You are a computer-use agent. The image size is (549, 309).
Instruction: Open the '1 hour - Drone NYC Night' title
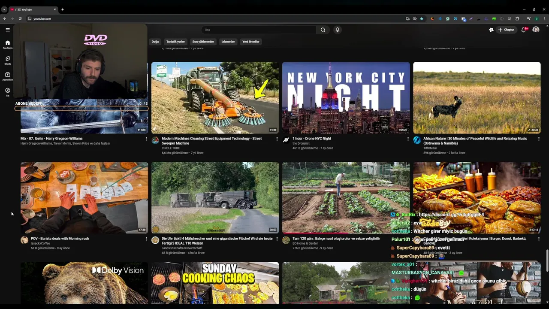[312, 139]
